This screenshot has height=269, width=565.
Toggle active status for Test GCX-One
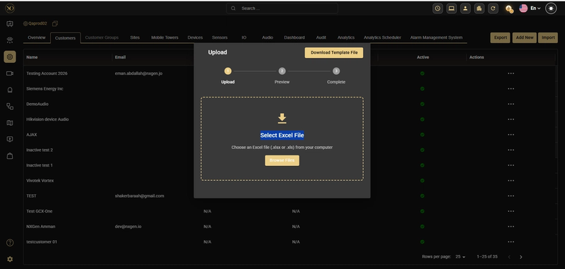click(422, 211)
